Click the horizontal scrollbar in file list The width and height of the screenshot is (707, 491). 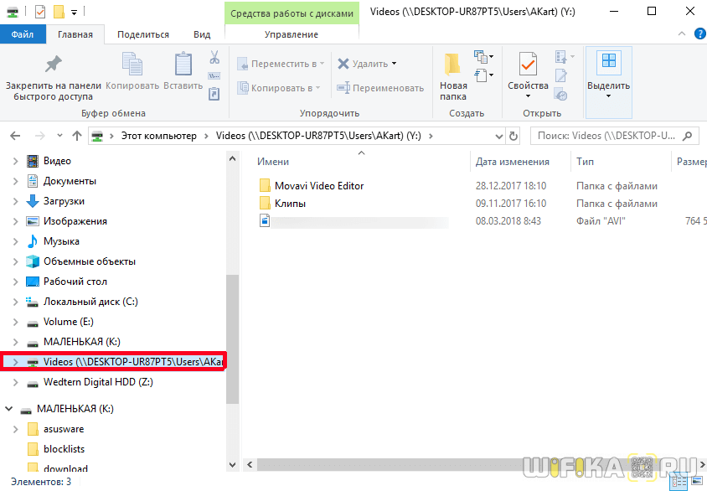click(419, 463)
